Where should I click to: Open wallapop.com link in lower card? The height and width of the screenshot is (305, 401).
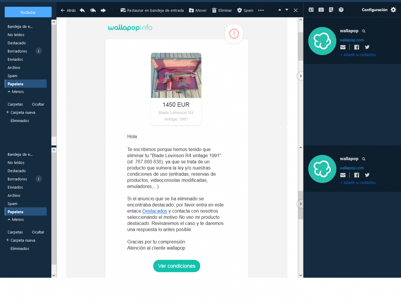[352, 168]
